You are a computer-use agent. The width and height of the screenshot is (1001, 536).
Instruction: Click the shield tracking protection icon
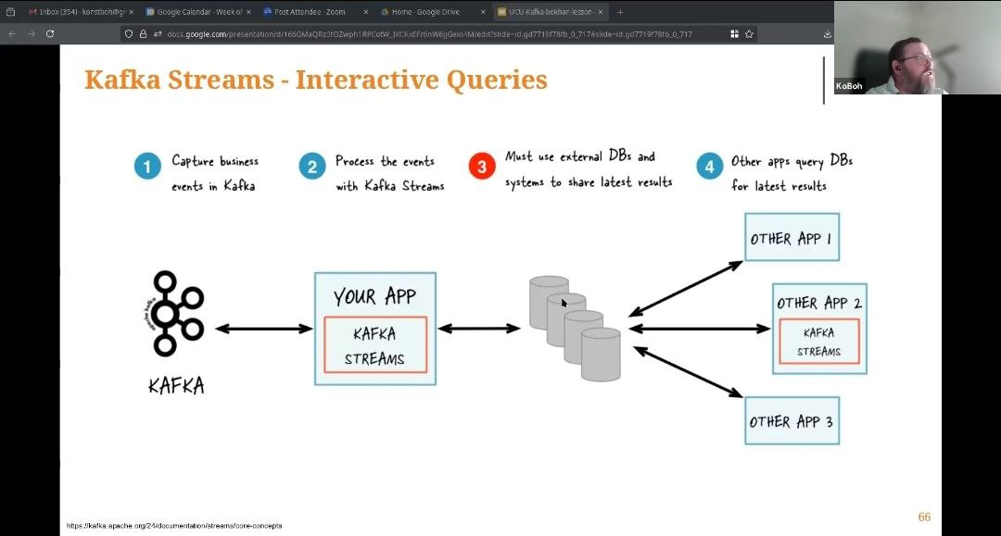pyautogui.click(x=129, y=33)
